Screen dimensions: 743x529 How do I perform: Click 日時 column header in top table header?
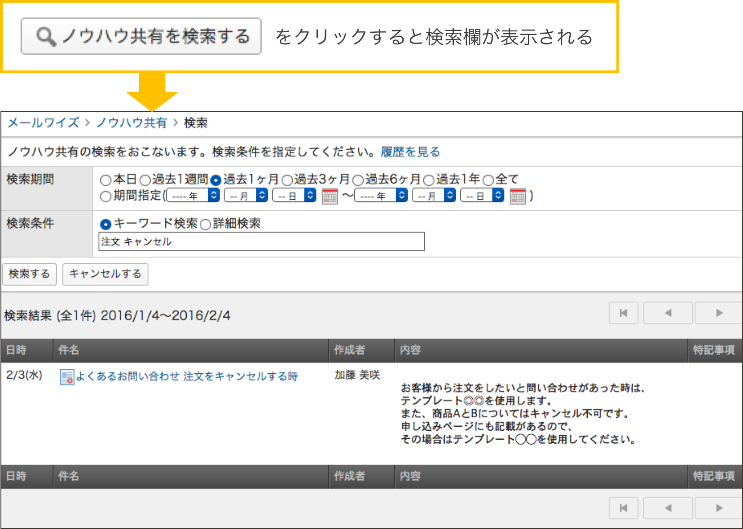tap(27, 350)
